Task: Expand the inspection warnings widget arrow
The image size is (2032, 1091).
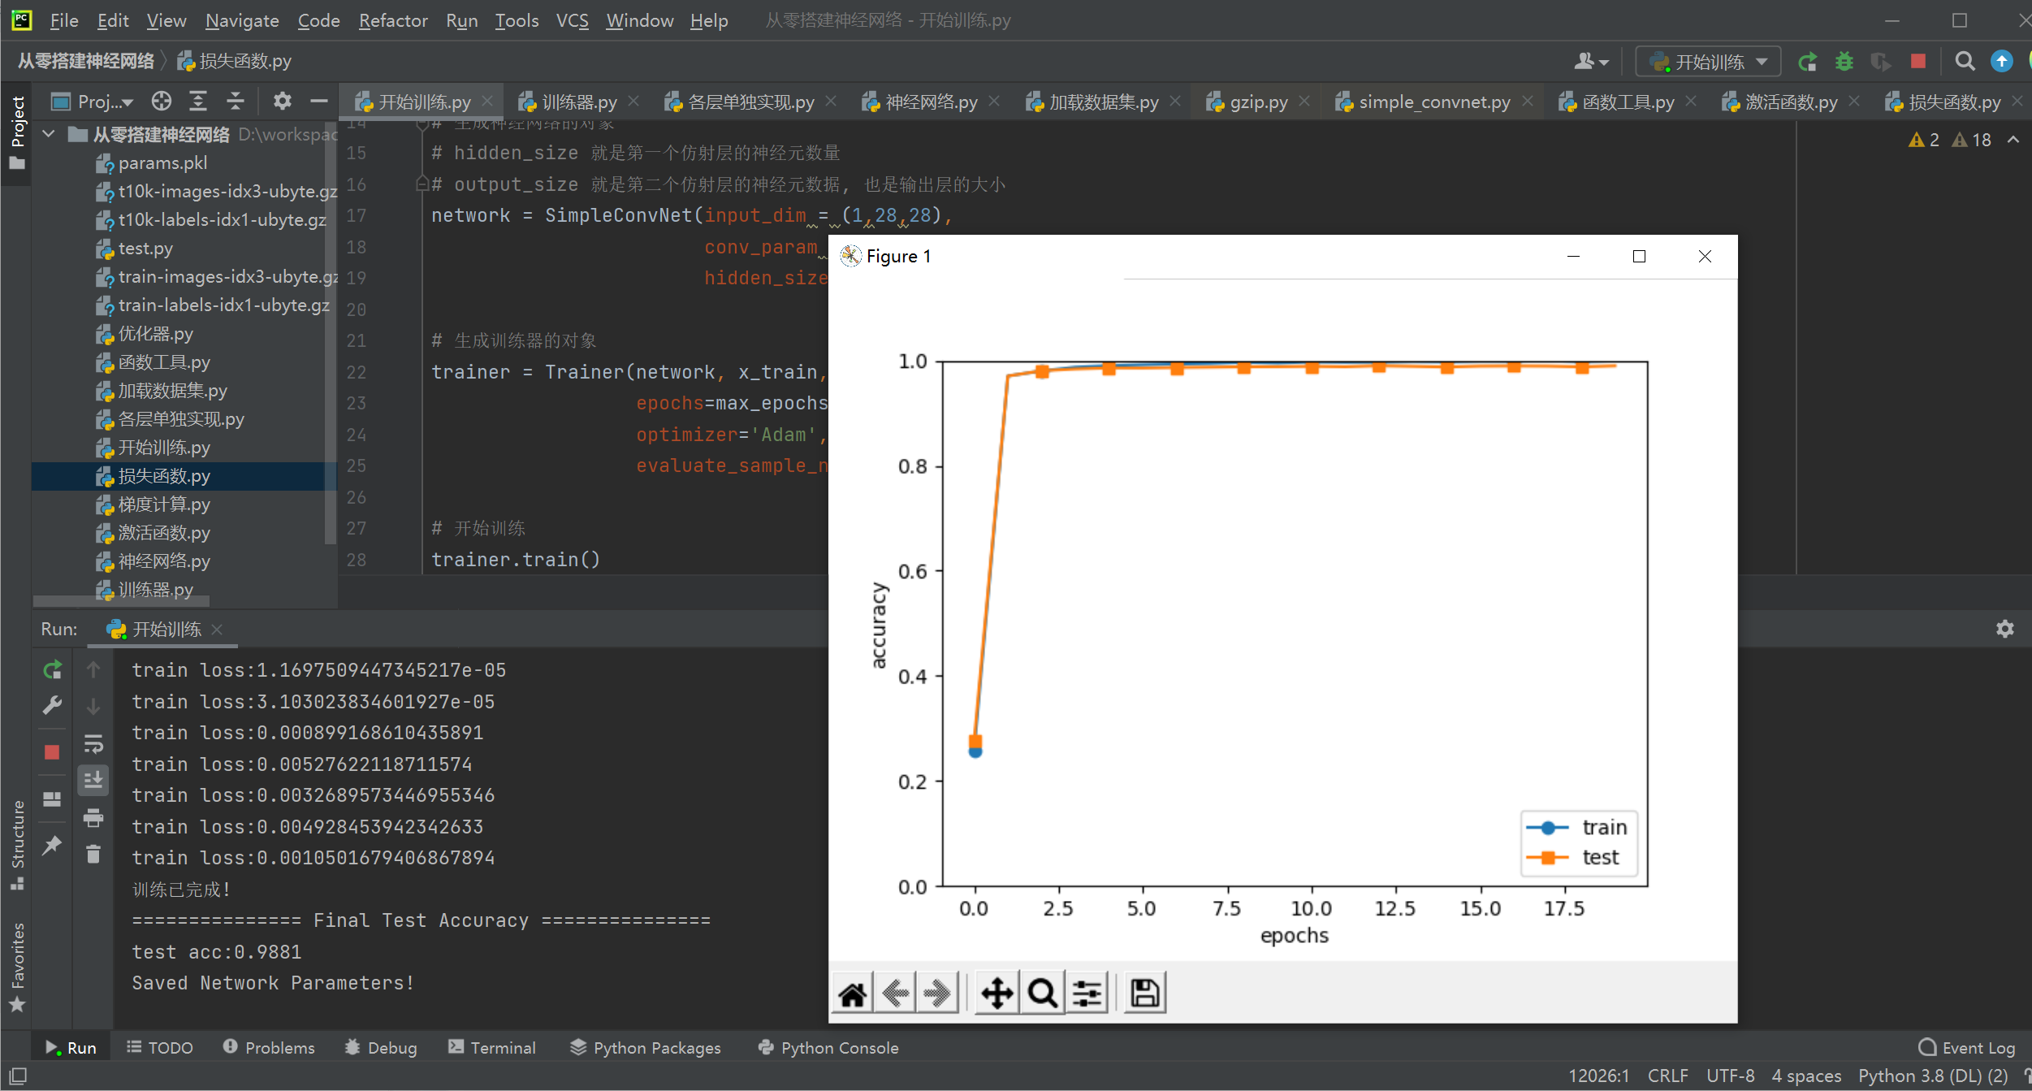Action: 2013,140
